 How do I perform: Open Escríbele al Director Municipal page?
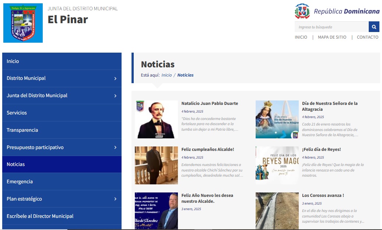(x=40, y=216)
